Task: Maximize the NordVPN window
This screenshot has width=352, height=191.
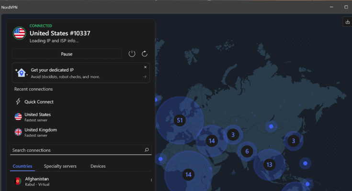Action: click(346, 7)
